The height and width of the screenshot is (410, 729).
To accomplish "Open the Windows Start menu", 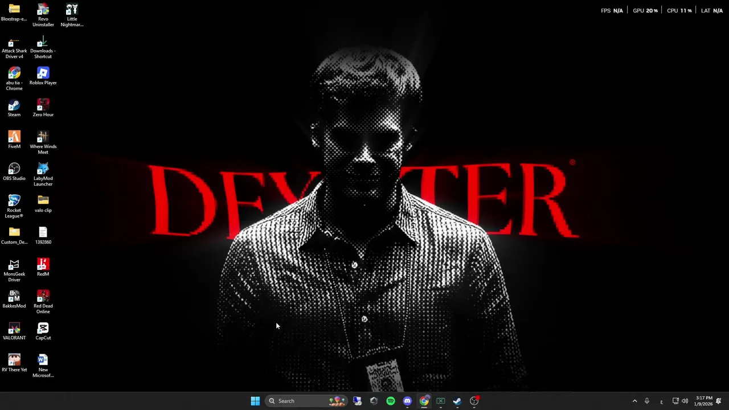I will 255,401.
